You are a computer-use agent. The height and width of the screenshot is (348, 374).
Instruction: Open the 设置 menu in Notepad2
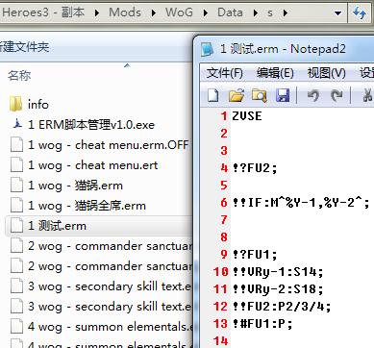(x=366, y=73)
